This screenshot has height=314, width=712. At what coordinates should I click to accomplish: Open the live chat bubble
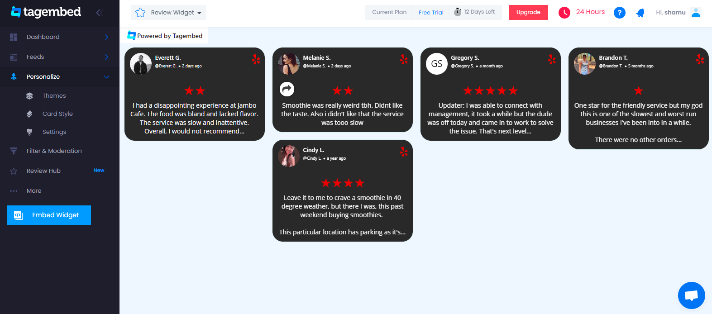[692, 295]
